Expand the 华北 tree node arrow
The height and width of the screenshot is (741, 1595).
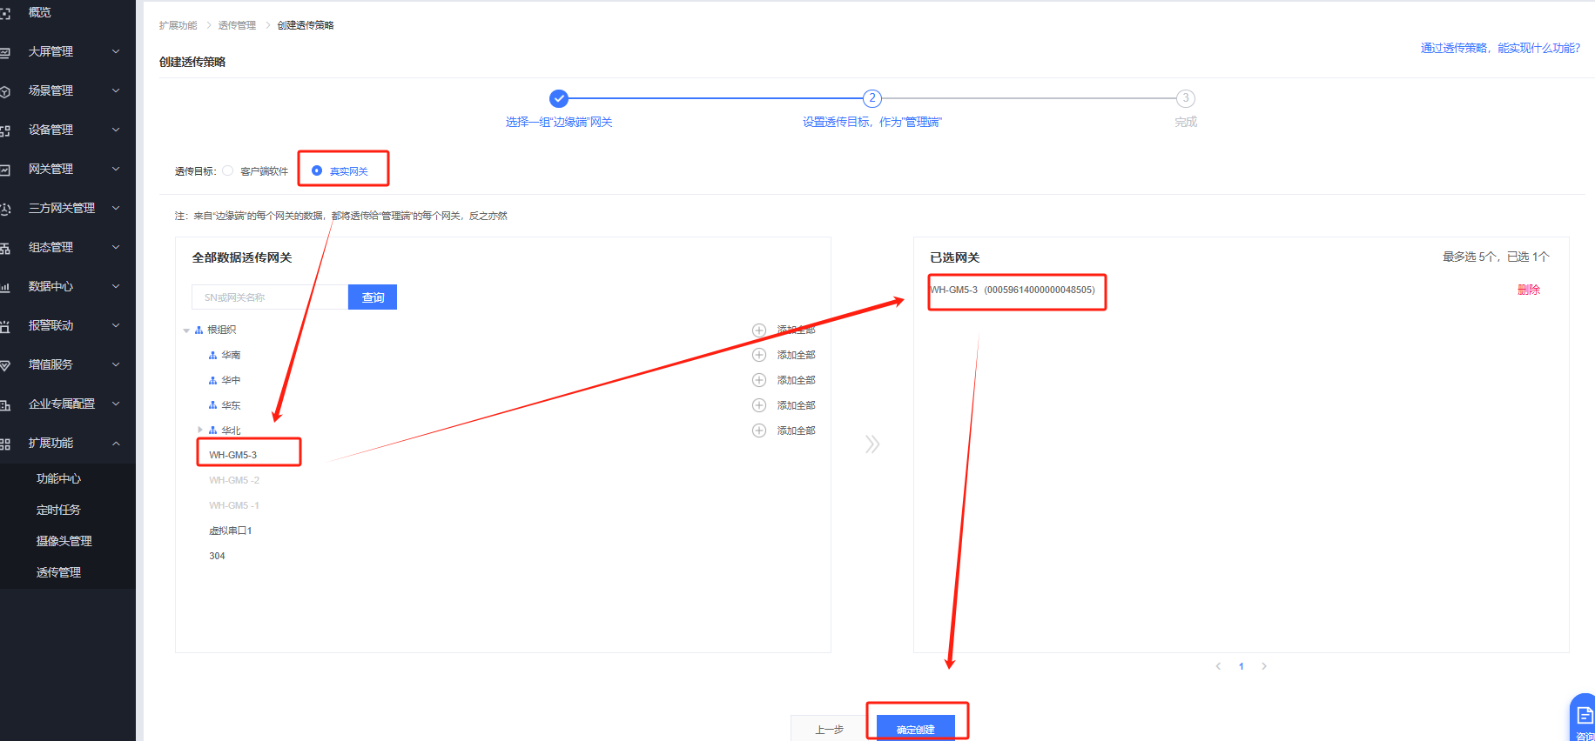coord(200,430)
